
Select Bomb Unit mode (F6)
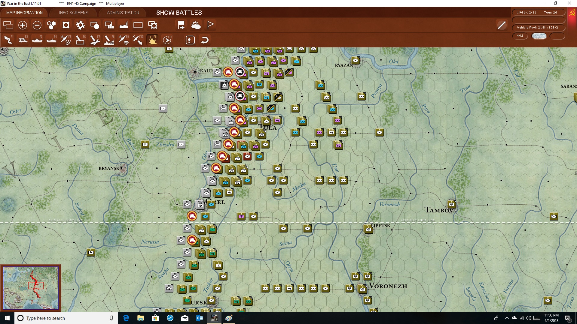(x=80, y=40)
